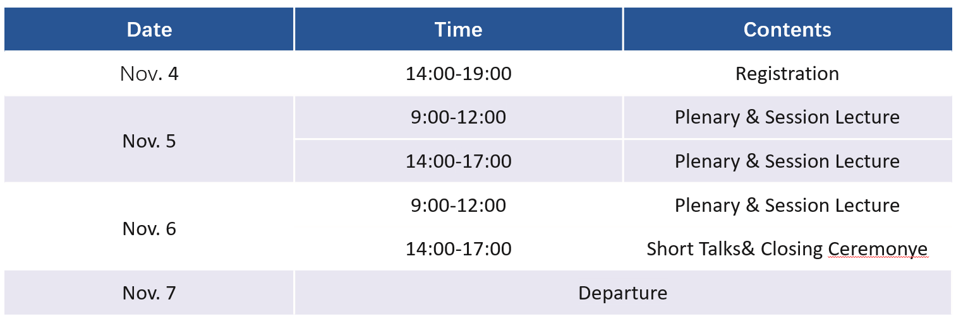Click Nov. 5 14:00-17:00 time cell
The width and height of the screenshot is (956, 319).
pyautogui.click(x=459, y=161)
